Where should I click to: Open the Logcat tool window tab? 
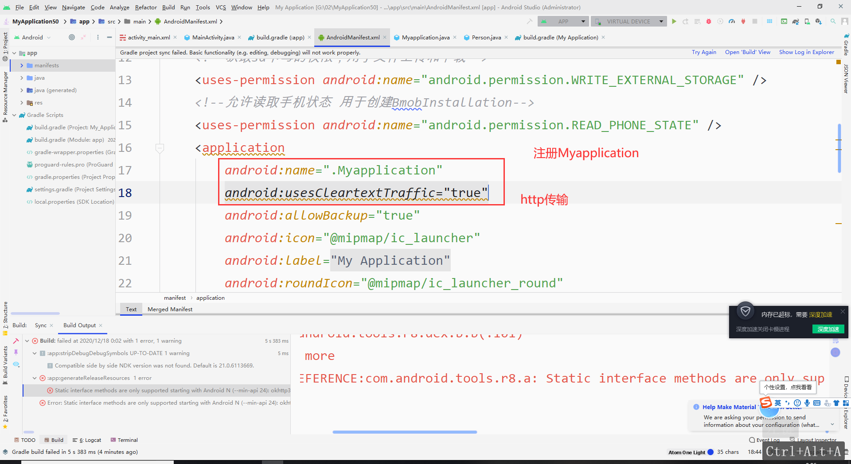87,440
